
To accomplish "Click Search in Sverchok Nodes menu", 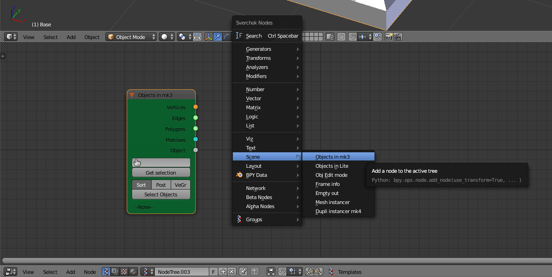I will 267,36.
